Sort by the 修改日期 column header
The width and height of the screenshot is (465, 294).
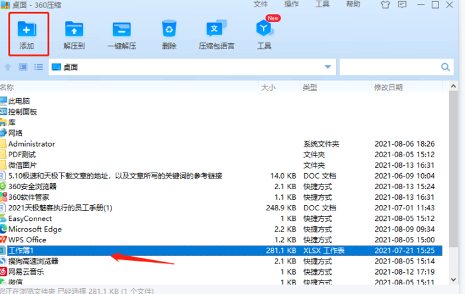coord(388,88)
